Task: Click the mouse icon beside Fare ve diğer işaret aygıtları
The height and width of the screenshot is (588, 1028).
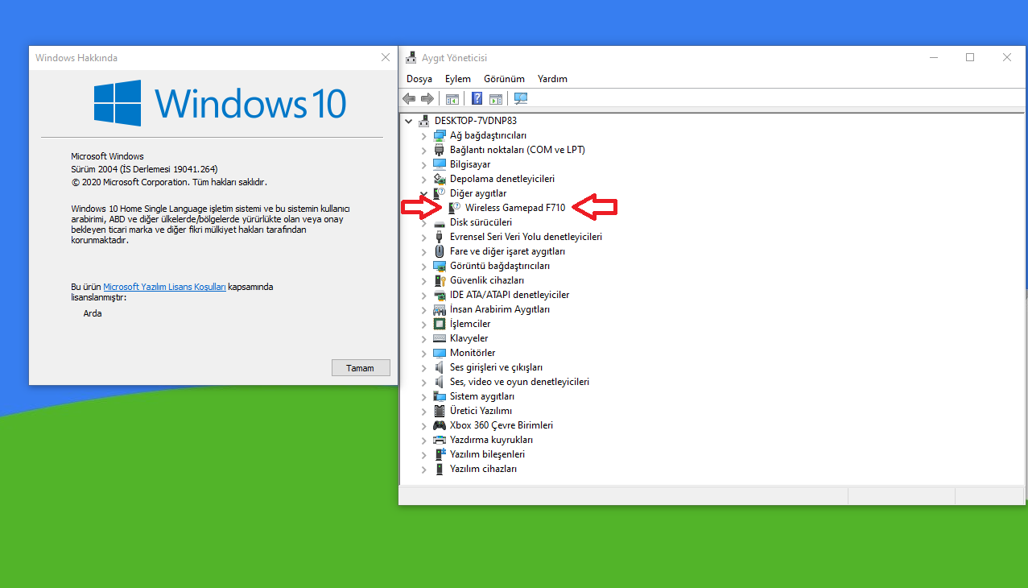Action: [440, 251]
